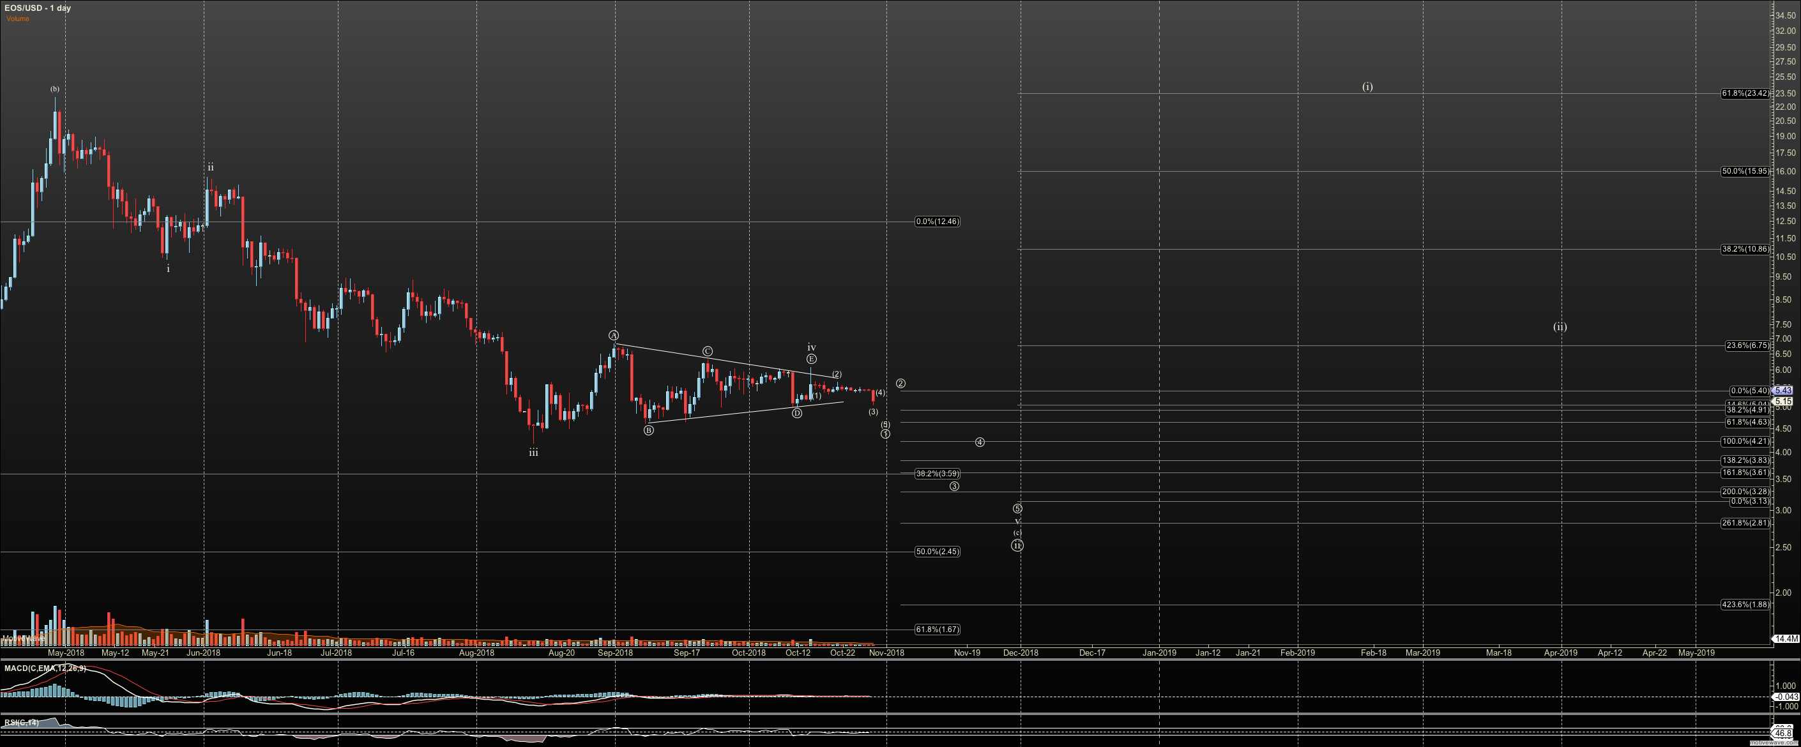The width and height of the screenshot is (1801, 747).
Task: Click the circled E wave label
Action: point(811,359)
